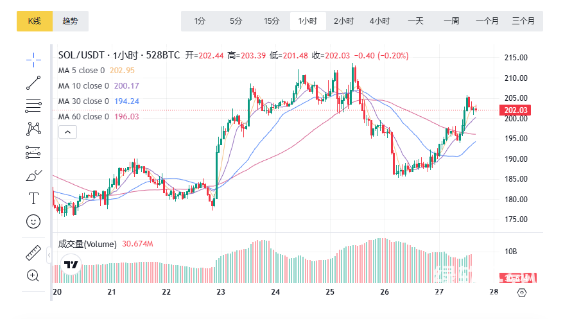
Task: Select the 15分 time interval
Action: coord(272,21)
